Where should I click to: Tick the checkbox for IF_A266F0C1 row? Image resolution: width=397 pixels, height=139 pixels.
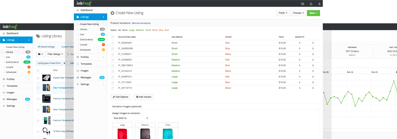click(112, 77)
